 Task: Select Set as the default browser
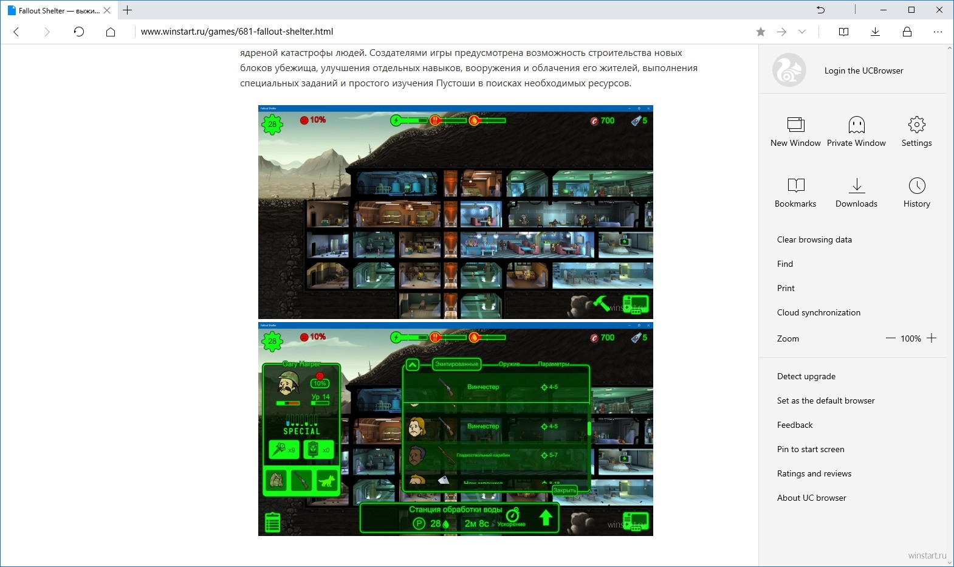pyautogui.click(x=826, y=400)
